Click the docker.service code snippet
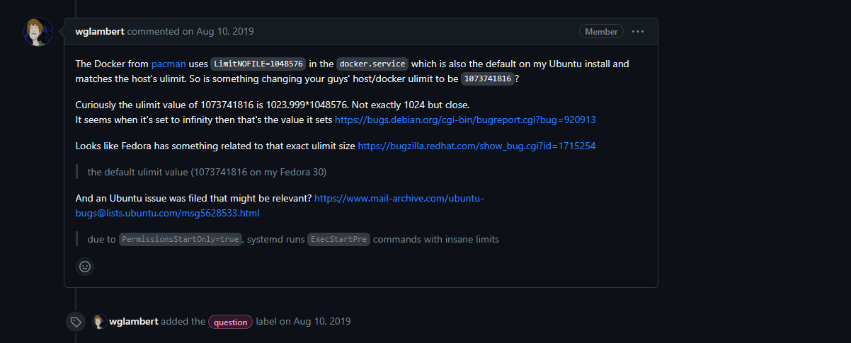This screenshot has height=343, width=851. pos(372,64)
